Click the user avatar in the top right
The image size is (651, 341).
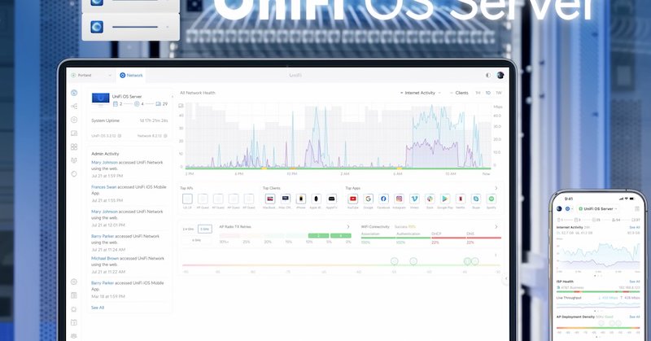click(500, 75)
